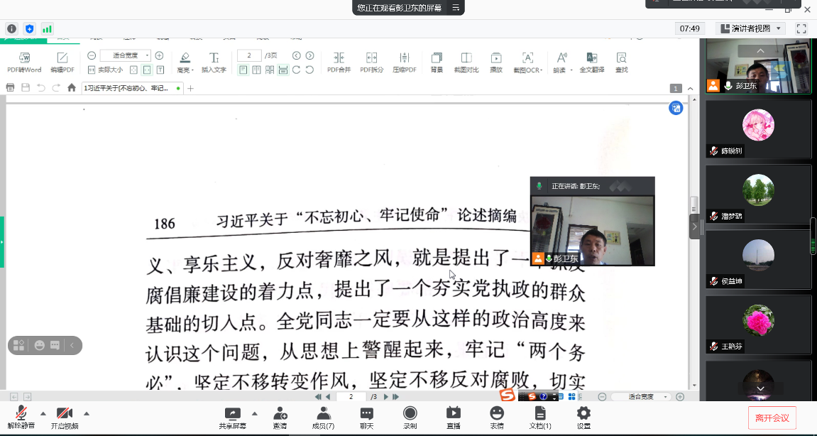Toggle the 录制 recording button
The image size is (817, 436).
point(410,417)
